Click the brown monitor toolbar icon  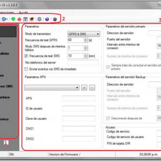click(x=32, y=19)
